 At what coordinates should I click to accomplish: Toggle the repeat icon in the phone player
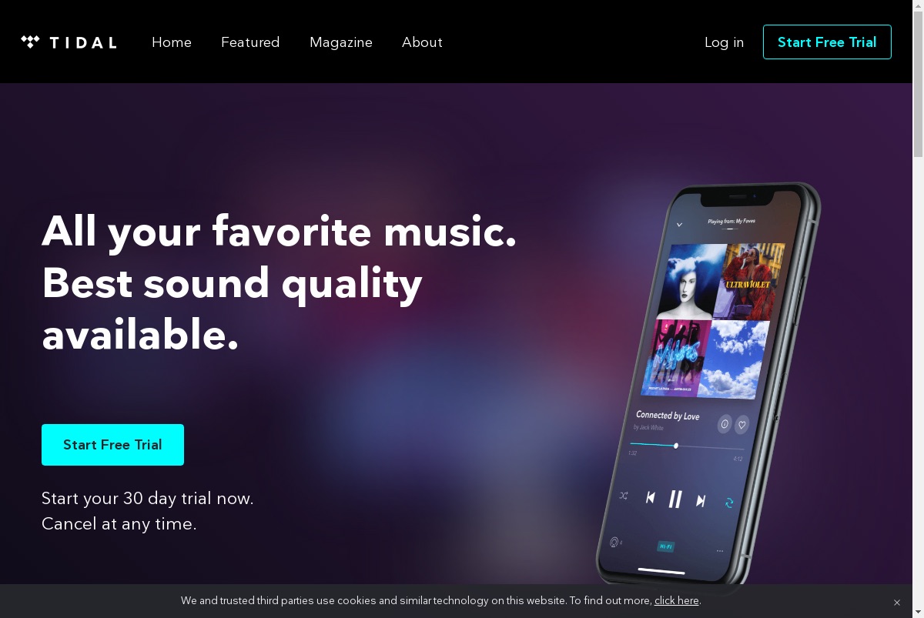pyautogui.click(x=729, y=503)
